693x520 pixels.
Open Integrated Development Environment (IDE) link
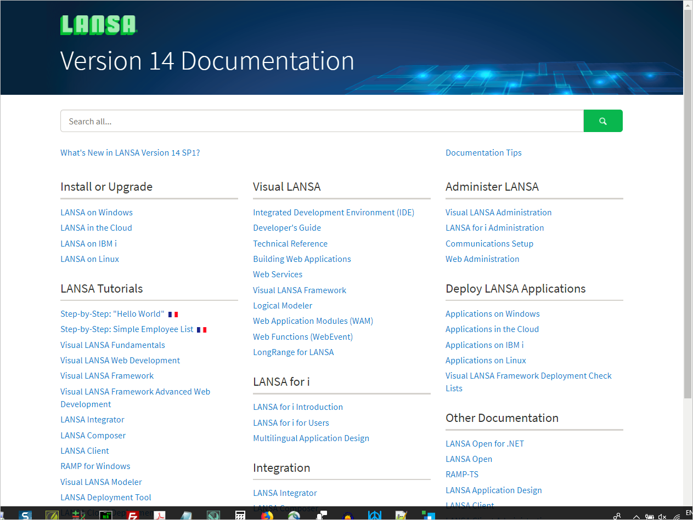click(334, 213)
